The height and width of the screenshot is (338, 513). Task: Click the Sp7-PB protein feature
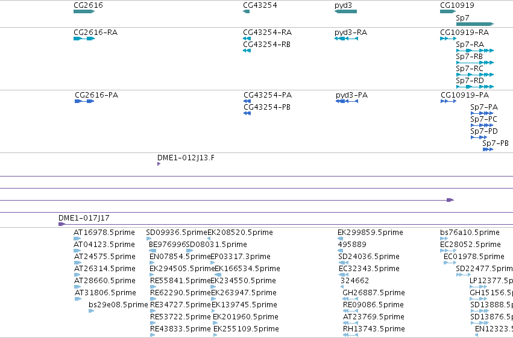[x=488, y=149]
